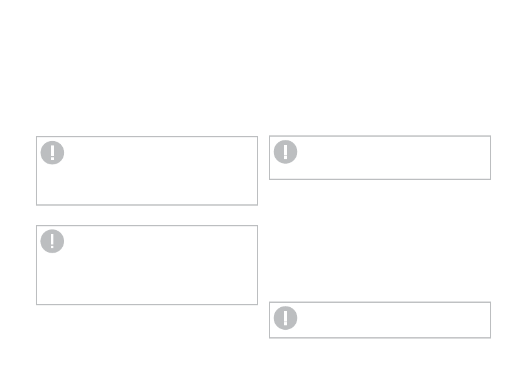
Task: Select the tall bottom-left notice box body
Action: click(157, 270)
